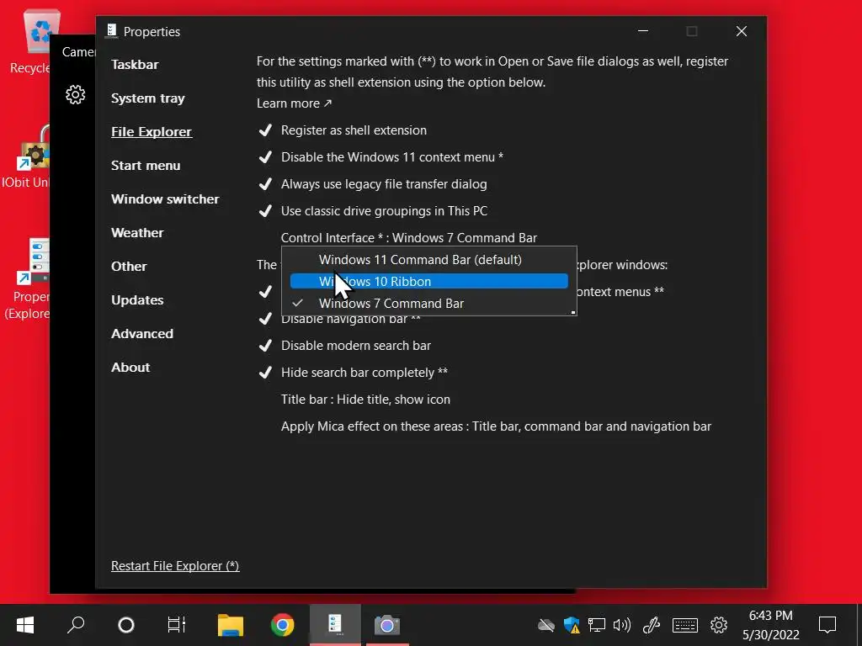Open touch keyboard tray icon
Image resolution: width=862 pixels, height=646 pixels.
pyautogui.click(x=685, y=625)
